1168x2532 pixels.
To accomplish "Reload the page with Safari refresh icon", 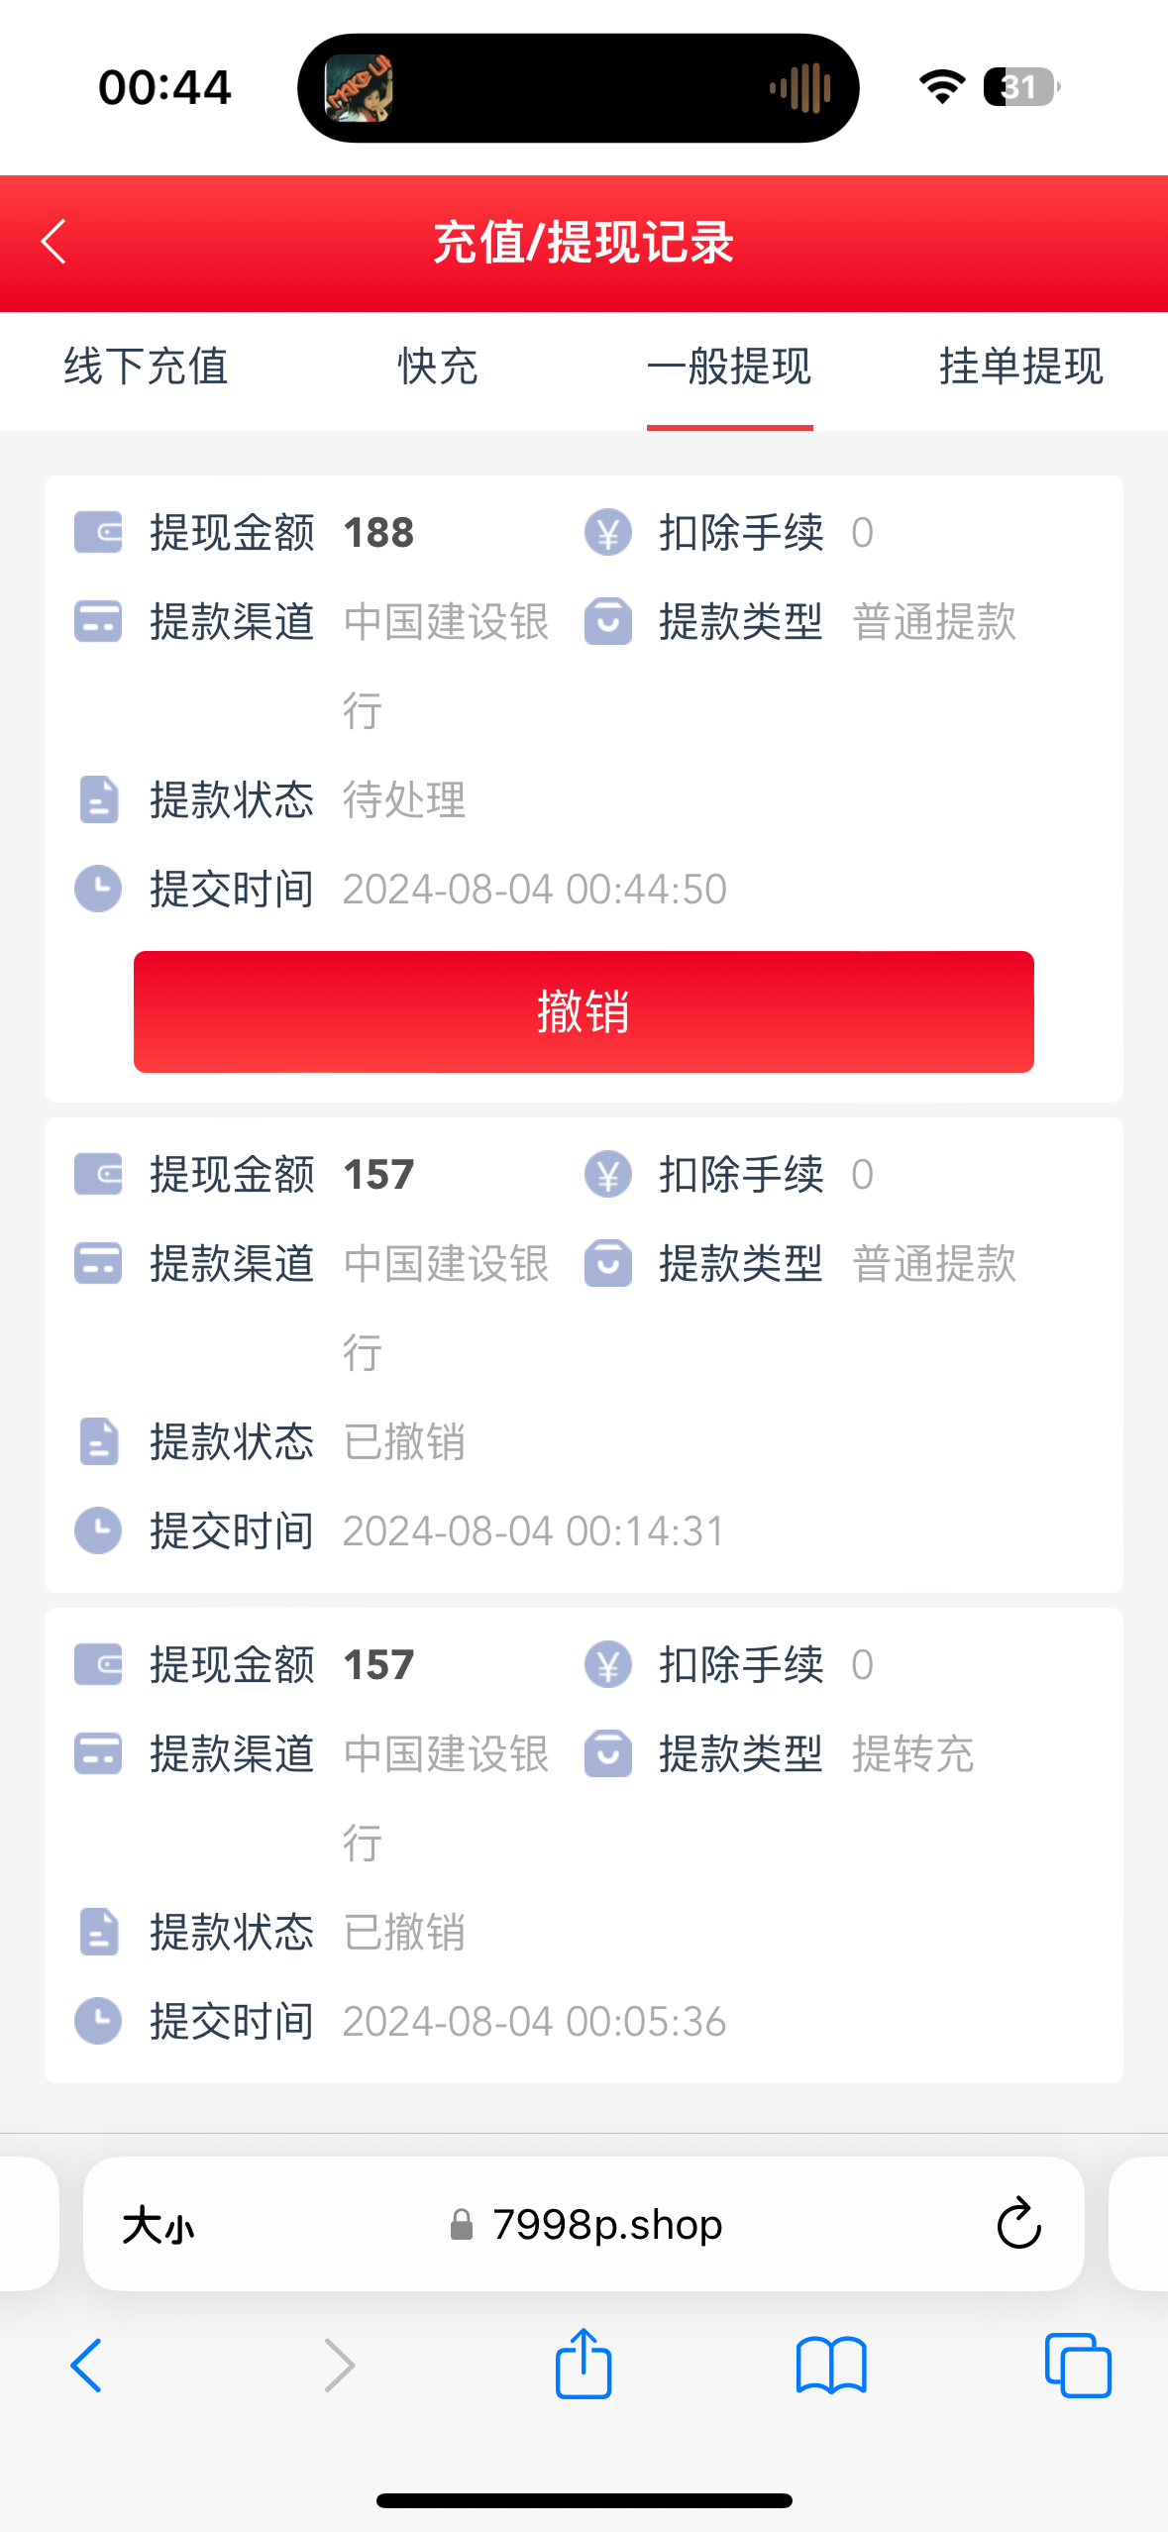I will [1017, 2224].
